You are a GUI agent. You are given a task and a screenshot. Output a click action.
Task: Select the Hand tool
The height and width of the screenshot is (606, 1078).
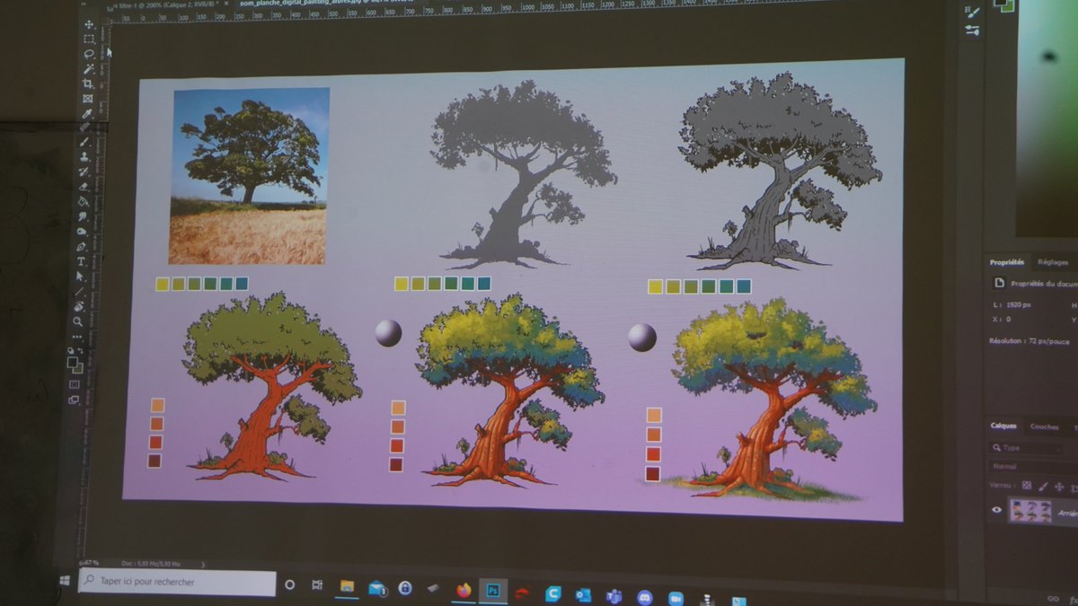[80, 306]
